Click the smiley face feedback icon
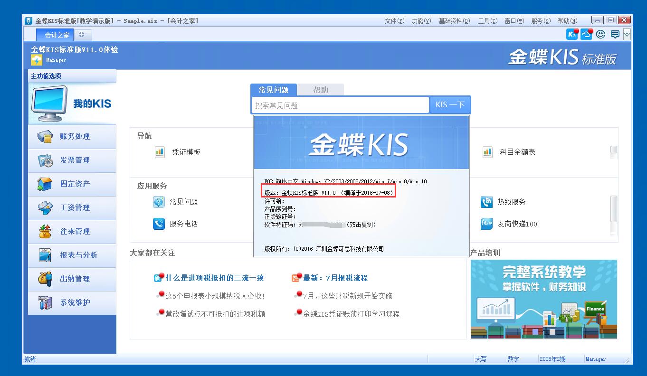 (x=601, y=34)
